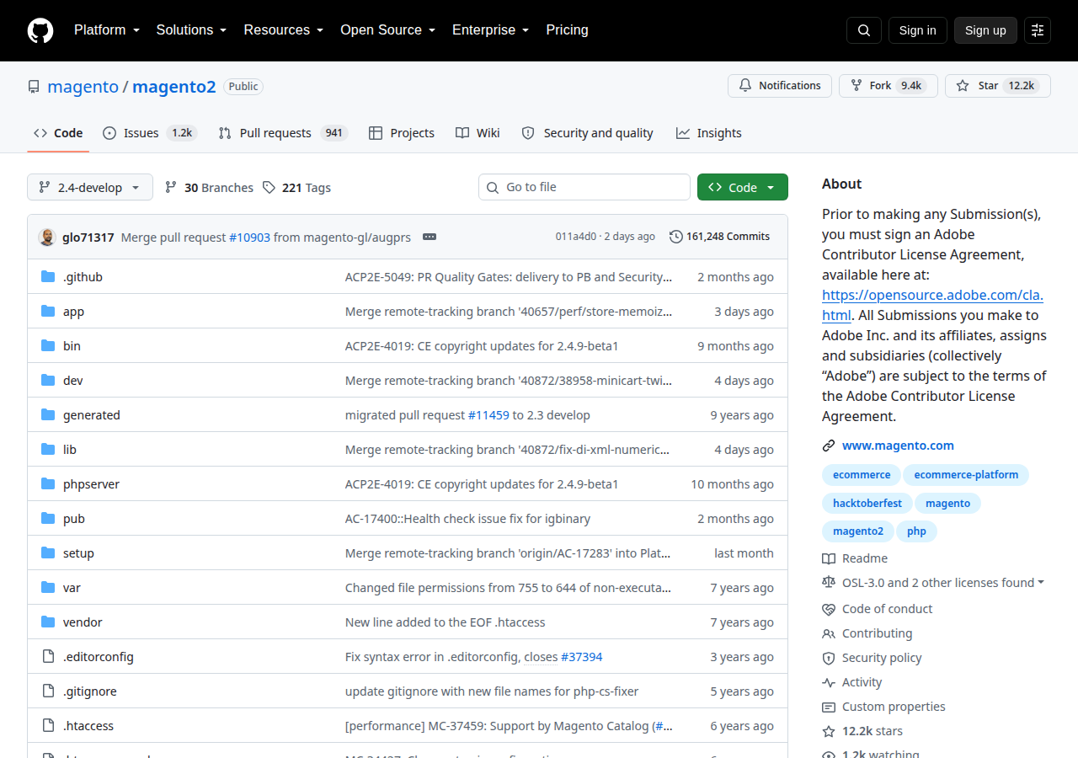The image size is (1078, 758).
Task: Click the Code of conduct heart icon
Action: (829, 609)
